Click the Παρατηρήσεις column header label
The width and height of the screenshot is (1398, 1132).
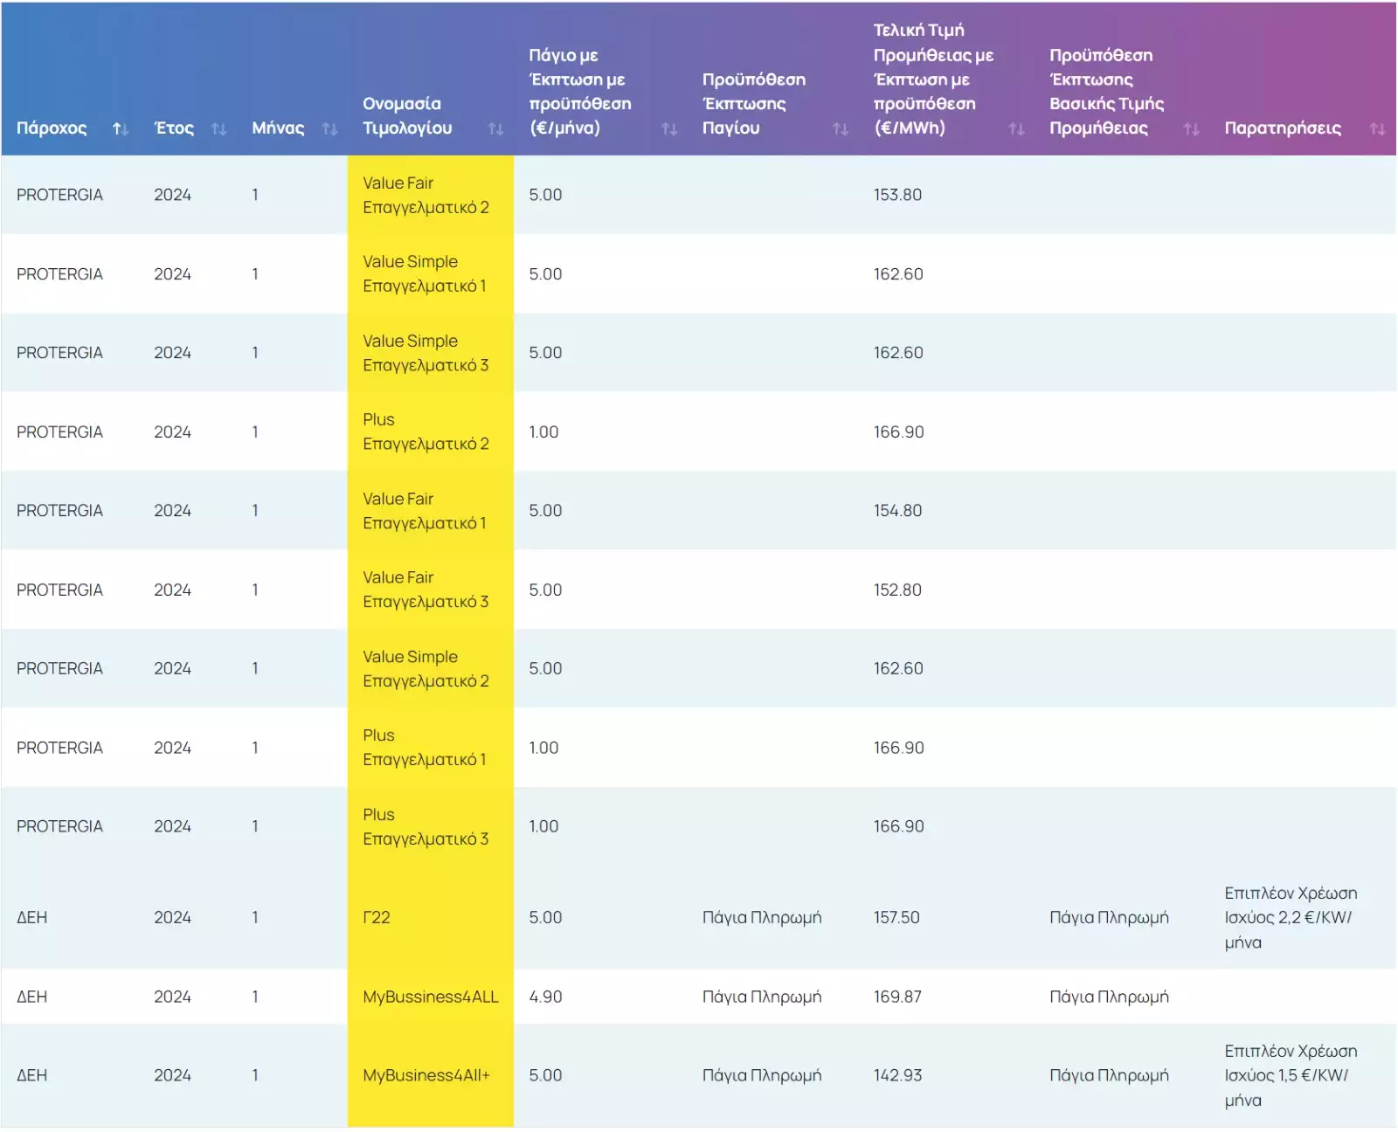pos(1282,128)
